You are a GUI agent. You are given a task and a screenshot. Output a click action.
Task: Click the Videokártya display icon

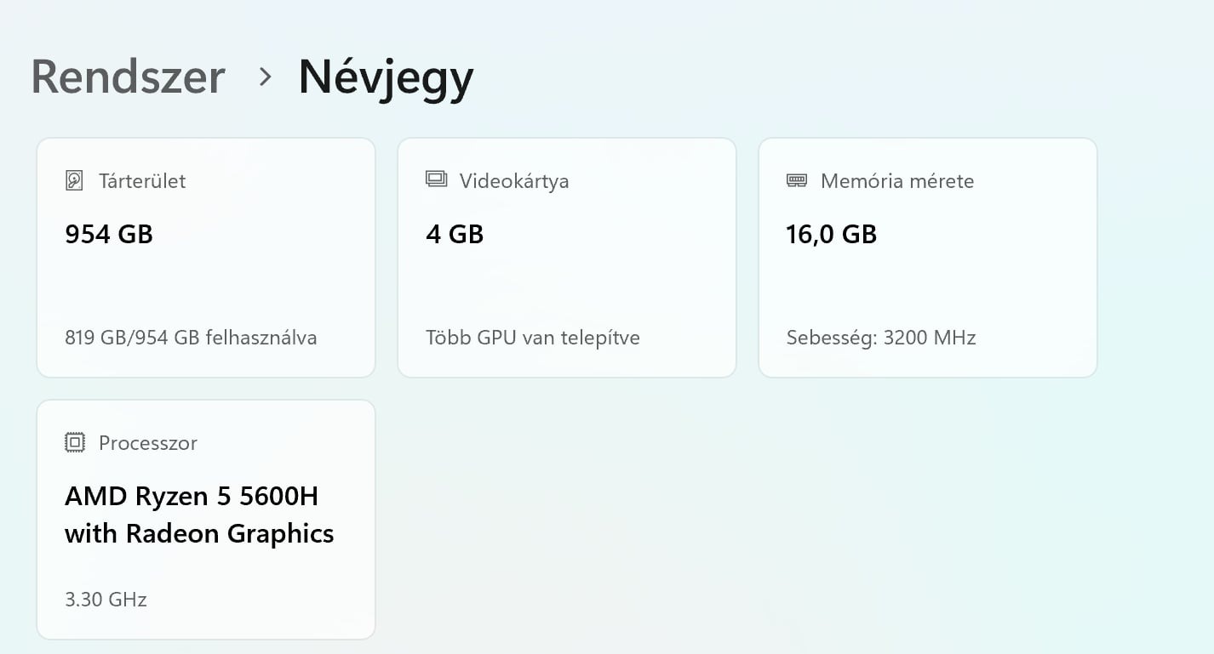[x=436, y=179]
